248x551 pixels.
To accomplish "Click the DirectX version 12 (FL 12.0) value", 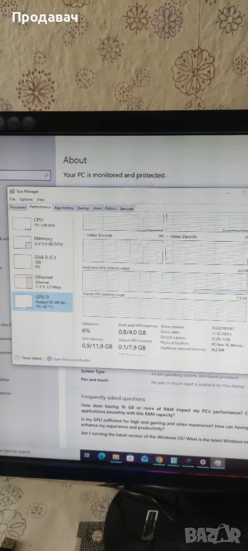I will 220,339.
